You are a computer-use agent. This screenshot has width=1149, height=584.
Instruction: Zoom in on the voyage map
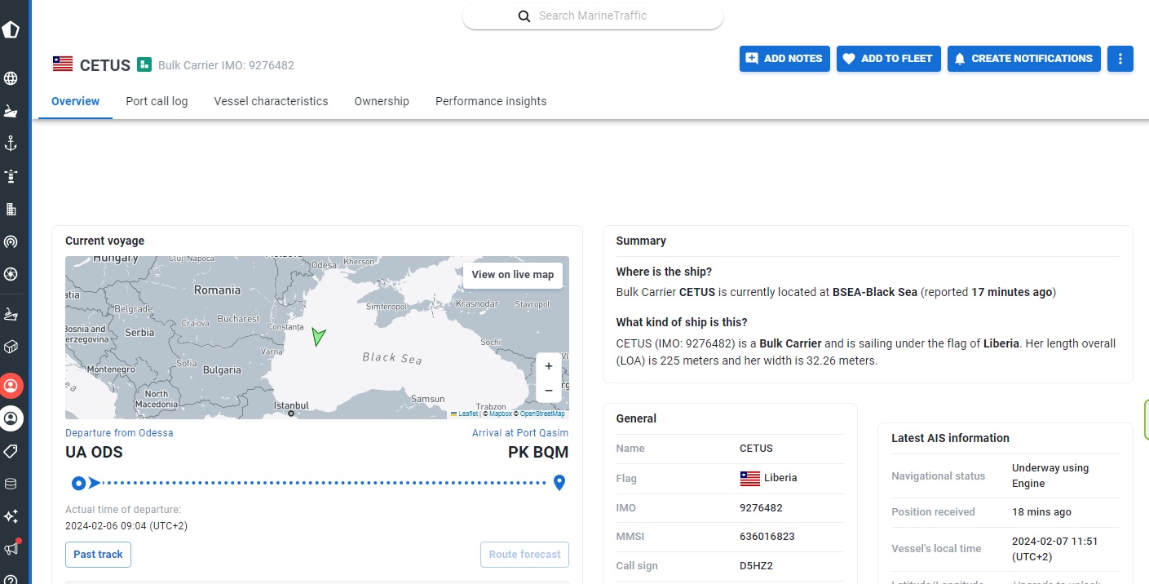point(549,366)
